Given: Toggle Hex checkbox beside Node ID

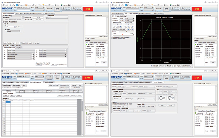Looking at the screenshot, I should pyautogui.click(x=17, y=27).
